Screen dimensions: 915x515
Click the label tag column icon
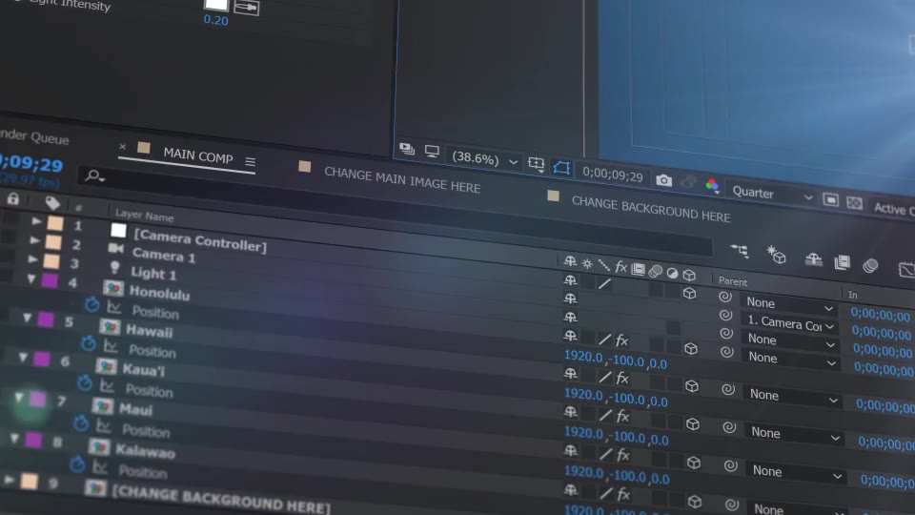click(52, 202)
